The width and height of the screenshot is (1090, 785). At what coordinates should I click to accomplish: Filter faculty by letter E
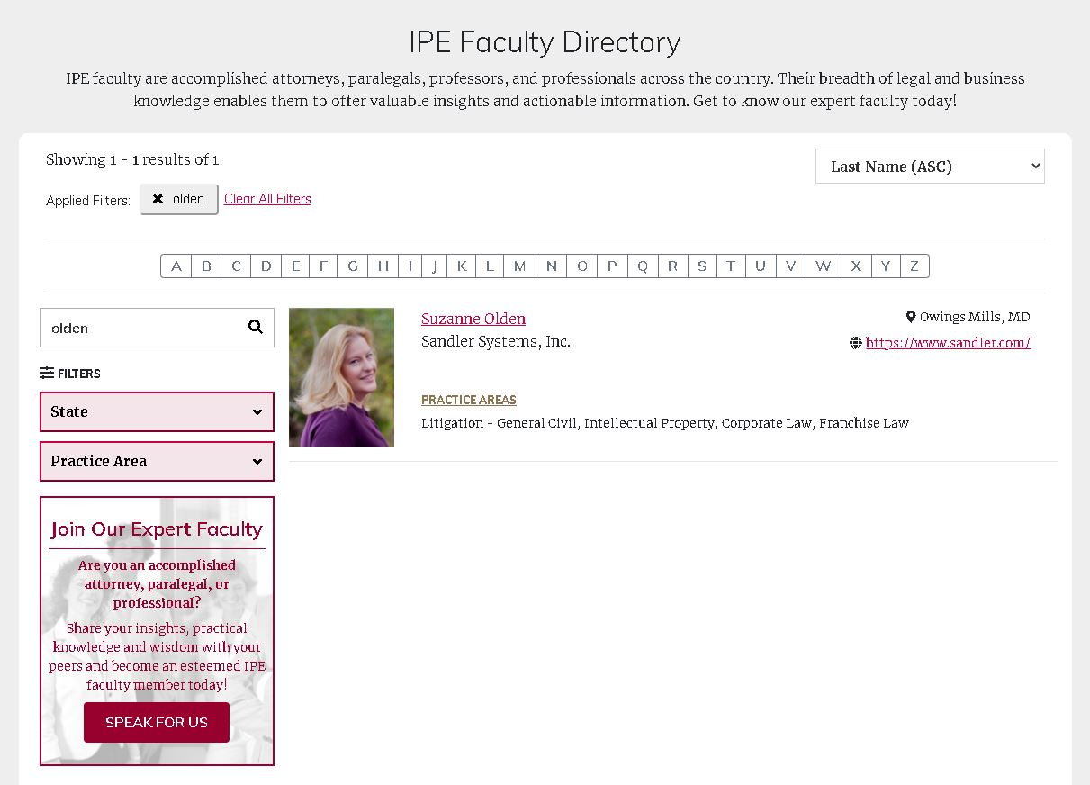click(295, 266)
